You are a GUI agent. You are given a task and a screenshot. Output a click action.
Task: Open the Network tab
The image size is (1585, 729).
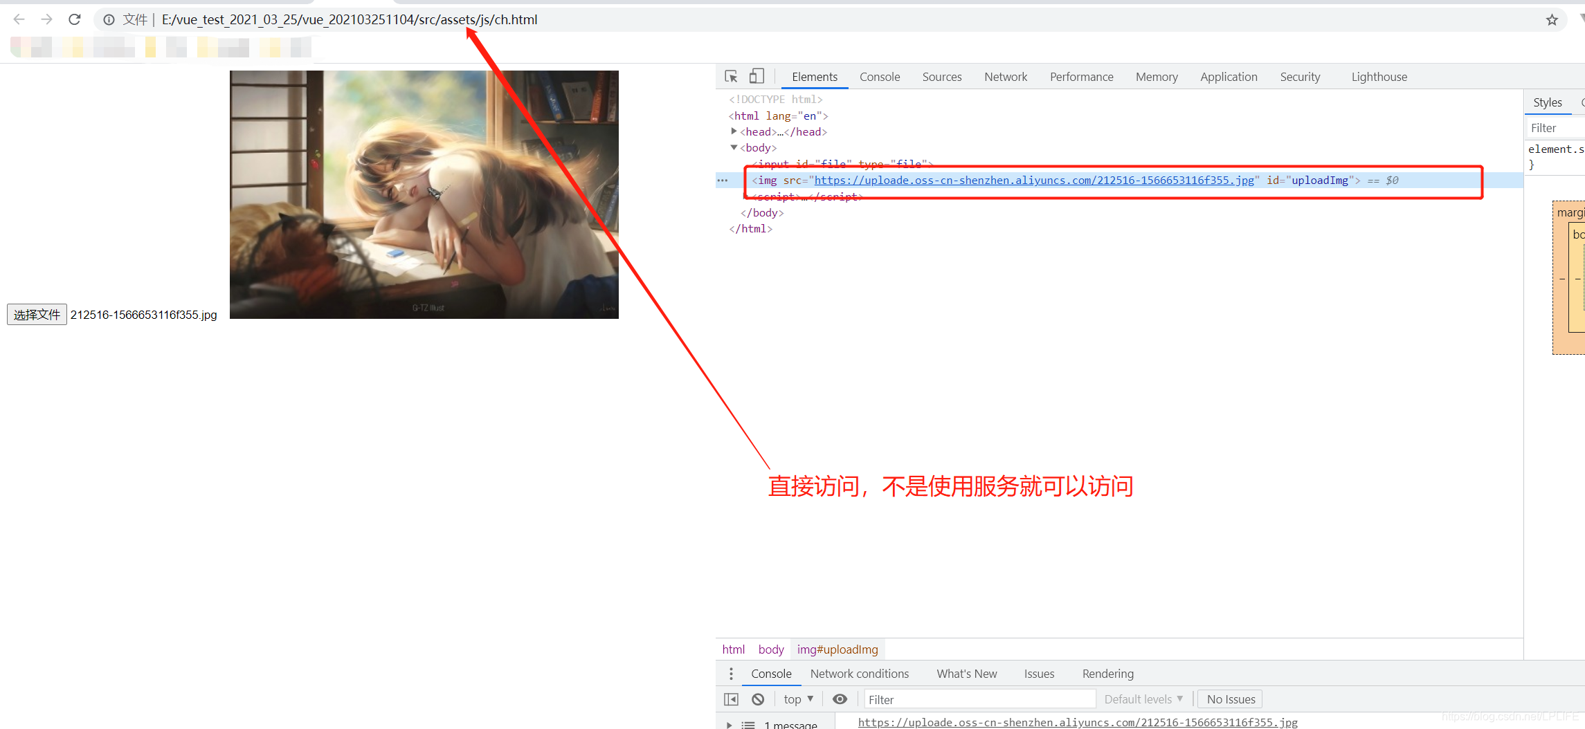click(x=1006, y=77)
